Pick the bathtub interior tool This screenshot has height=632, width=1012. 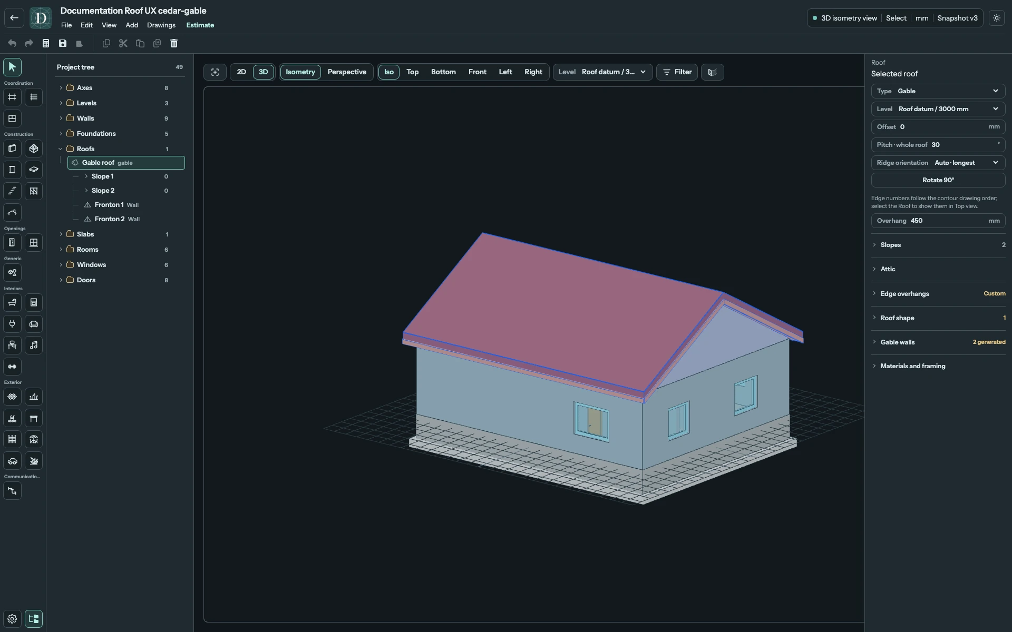(x=12, y=302)
